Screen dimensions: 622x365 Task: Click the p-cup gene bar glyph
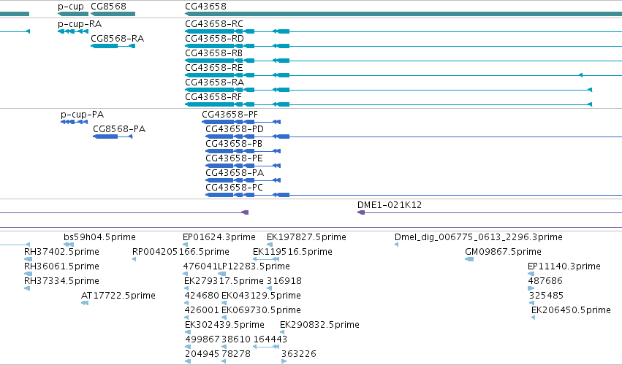pyautogui.click(x=73, y=14)
